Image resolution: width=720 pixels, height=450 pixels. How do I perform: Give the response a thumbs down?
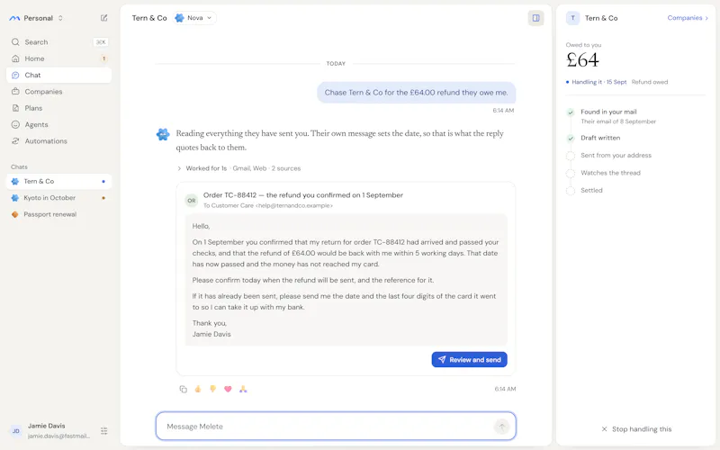pos(212,389)
